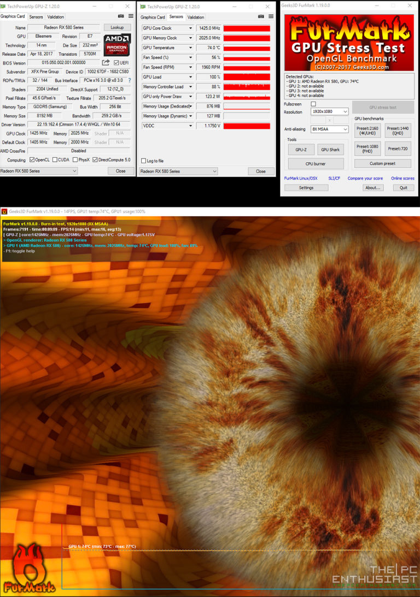Click the FurMark icon in the render window title bar
Viewport: 420px width, 597px height.
click(4, 211)
